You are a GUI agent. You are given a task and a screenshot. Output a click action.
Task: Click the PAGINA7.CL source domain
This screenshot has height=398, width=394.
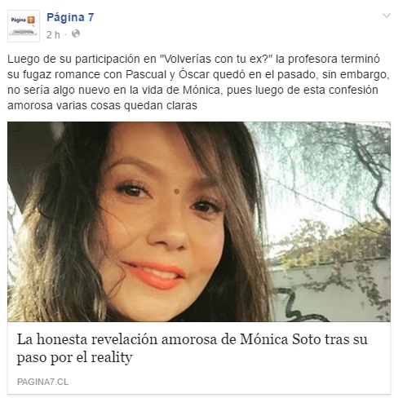pyautogui.click(x=42, y=382)
